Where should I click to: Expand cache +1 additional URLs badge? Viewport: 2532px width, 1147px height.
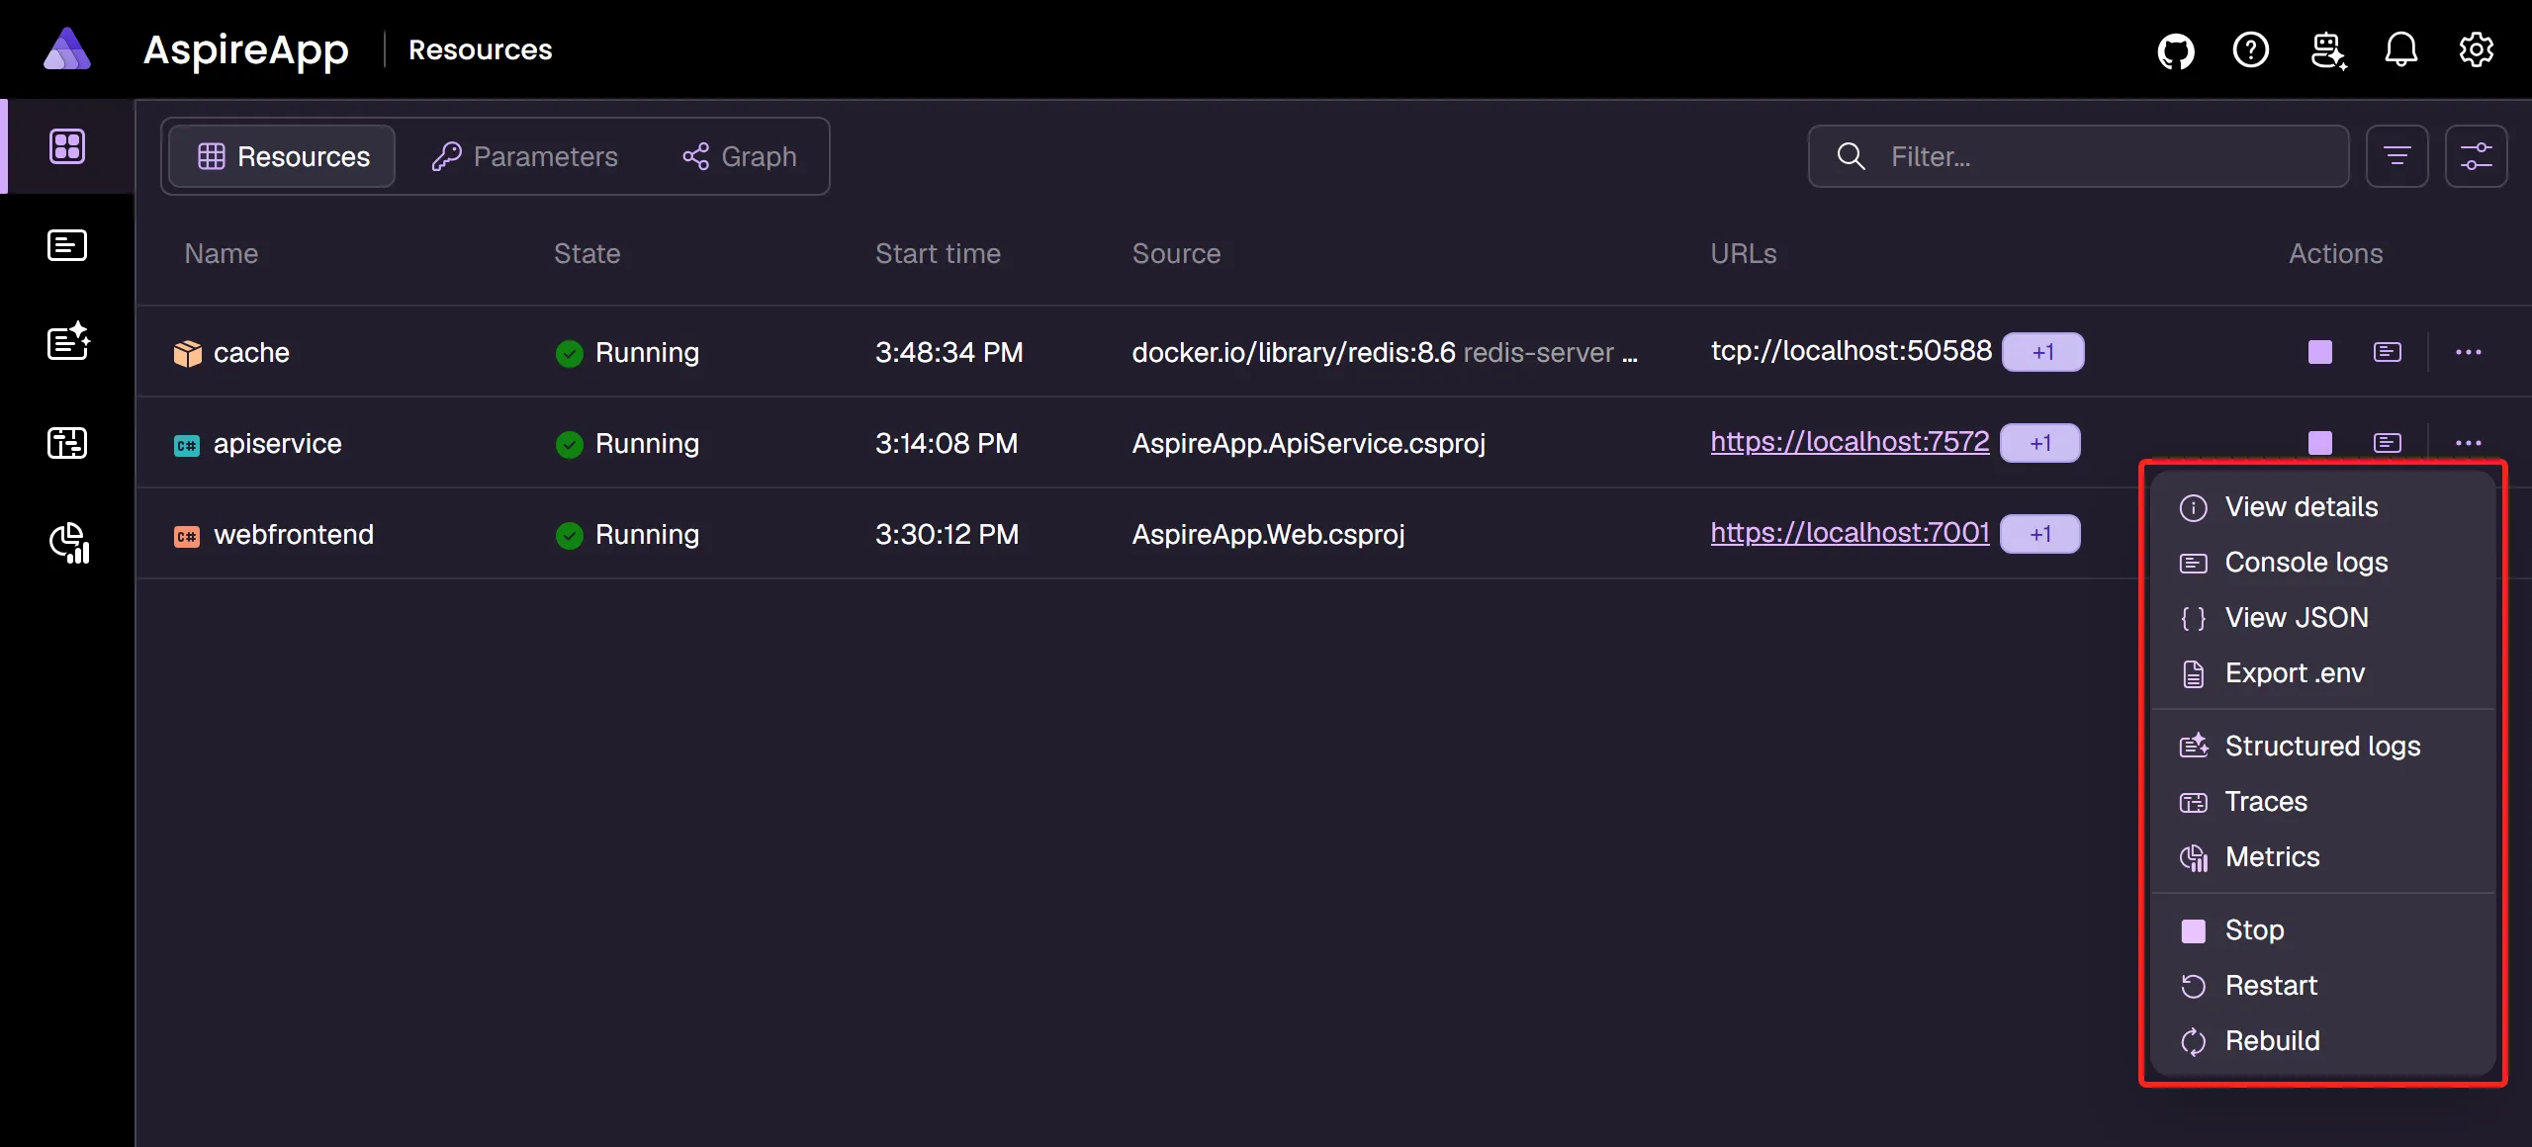click(2042, 352)
